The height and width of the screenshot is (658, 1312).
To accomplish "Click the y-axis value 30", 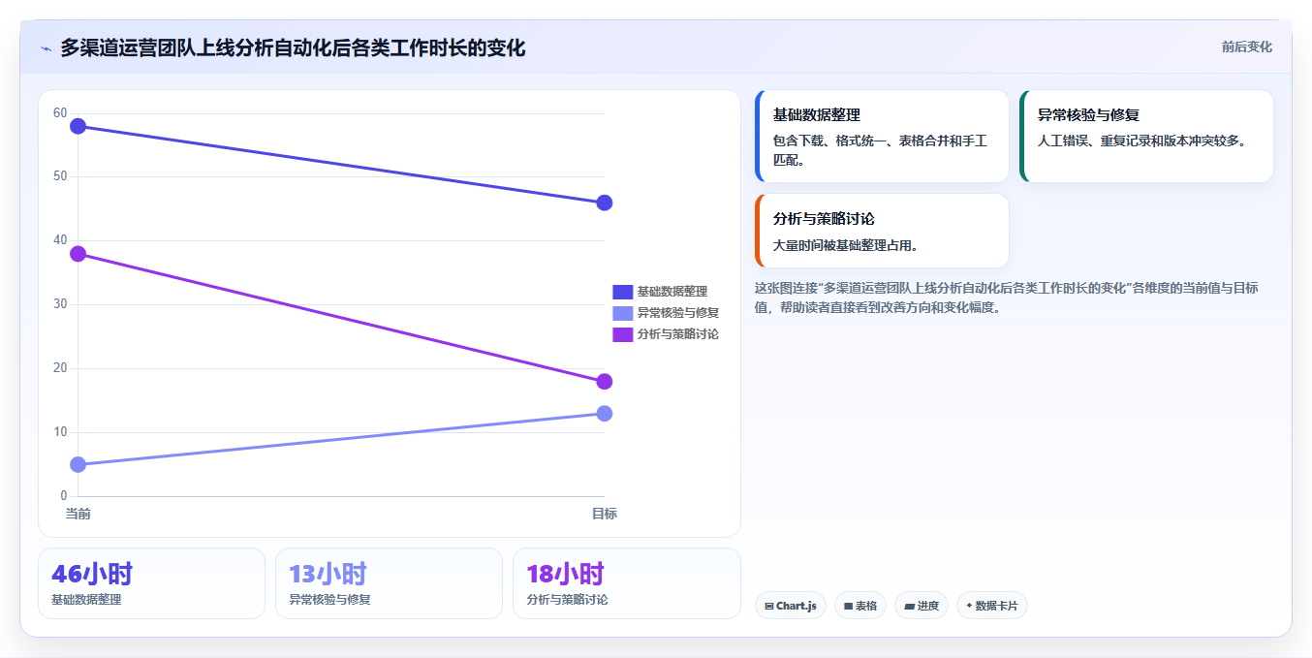I will (60, 304).
